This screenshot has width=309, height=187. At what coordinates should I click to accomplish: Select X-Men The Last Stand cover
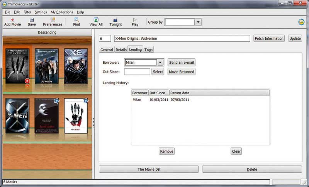coord(47,66)
